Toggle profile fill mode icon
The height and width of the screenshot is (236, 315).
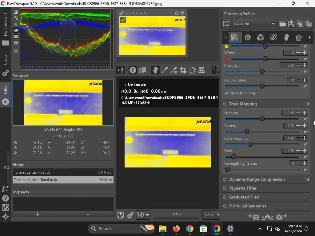227,24
